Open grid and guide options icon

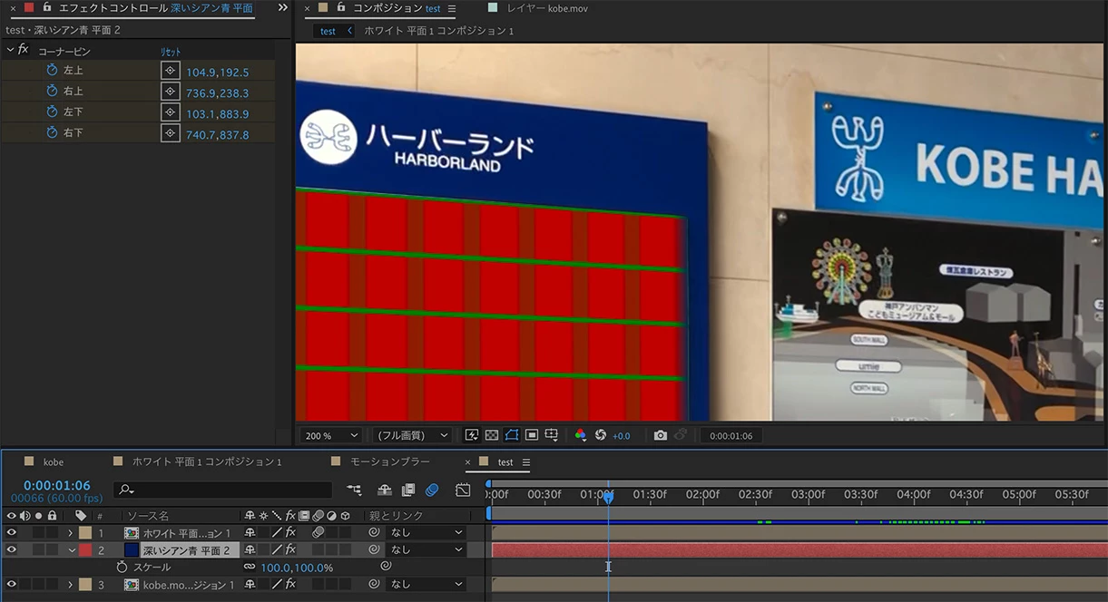tap(552, 435)
